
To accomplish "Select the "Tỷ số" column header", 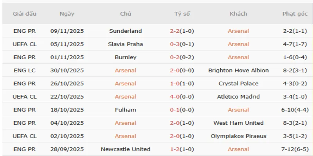I will point(182,14).
